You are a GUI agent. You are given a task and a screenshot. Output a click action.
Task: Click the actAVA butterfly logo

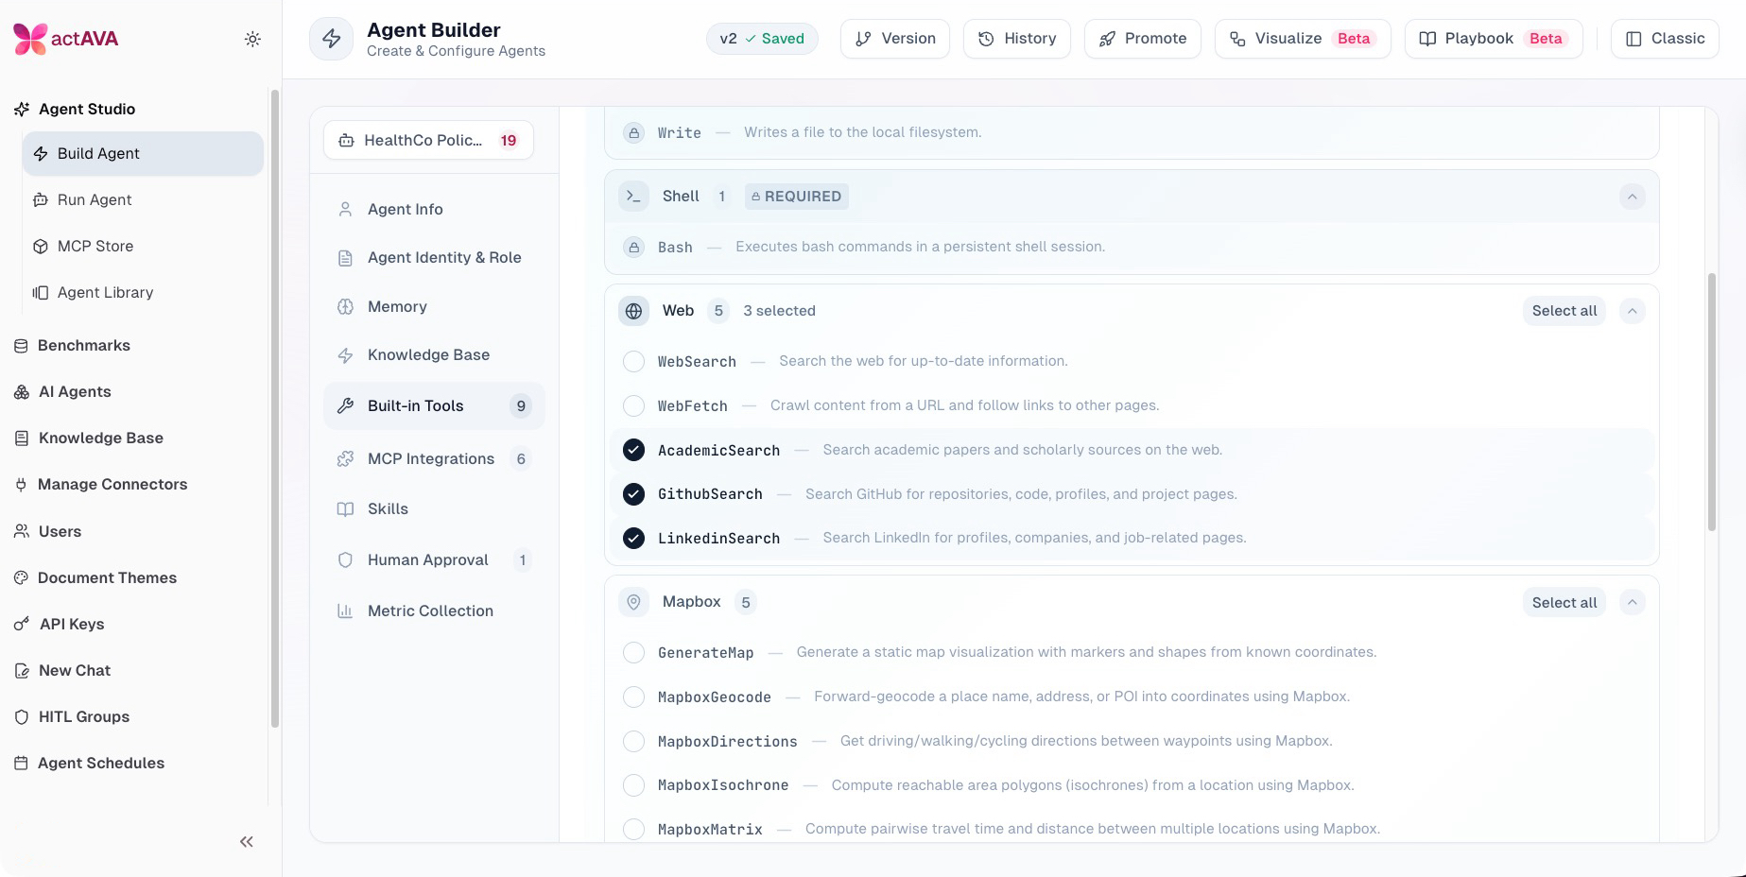point(30,39)
